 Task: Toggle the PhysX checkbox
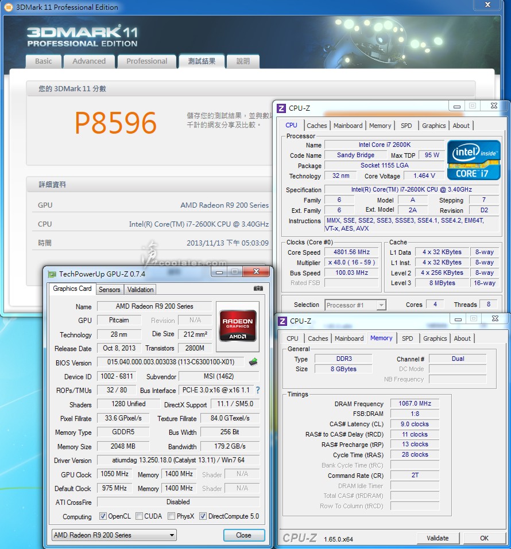171,516
